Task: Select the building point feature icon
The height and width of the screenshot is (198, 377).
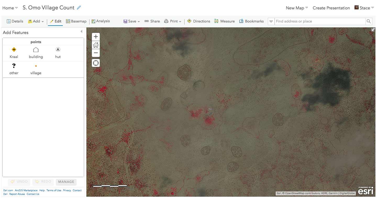Action: (36, 50)
